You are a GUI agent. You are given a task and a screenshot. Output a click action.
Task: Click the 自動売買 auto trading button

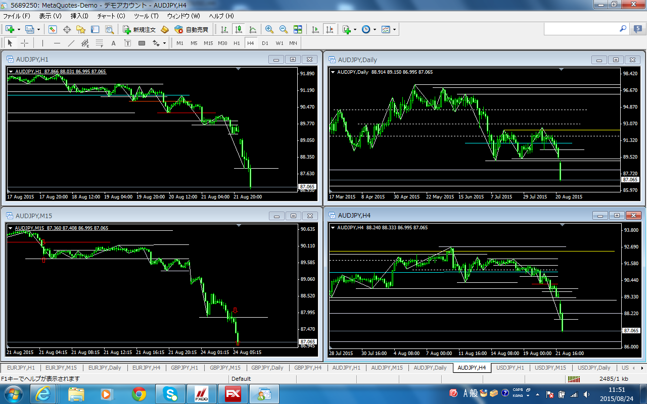(192, 30)
